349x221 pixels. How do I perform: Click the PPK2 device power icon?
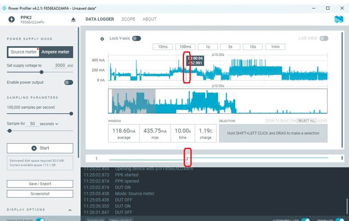[12, 19]
